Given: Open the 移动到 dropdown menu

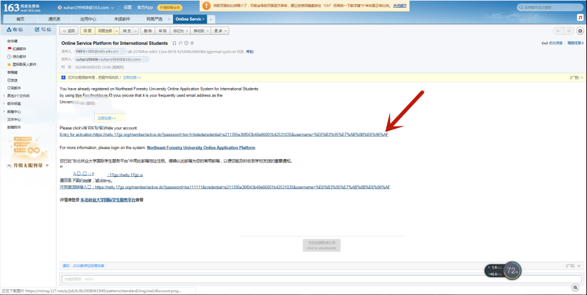Looking at the screenshot, I should (x=201, y=31).
